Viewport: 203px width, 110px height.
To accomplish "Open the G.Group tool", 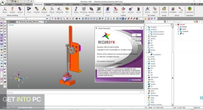I will [164, 10].
